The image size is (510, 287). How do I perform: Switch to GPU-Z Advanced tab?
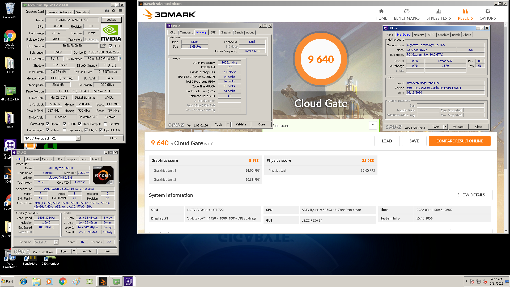pos(66,12)
